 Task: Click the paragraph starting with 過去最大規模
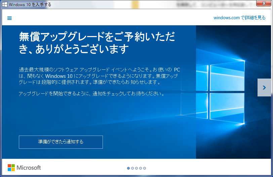(100, 76)
